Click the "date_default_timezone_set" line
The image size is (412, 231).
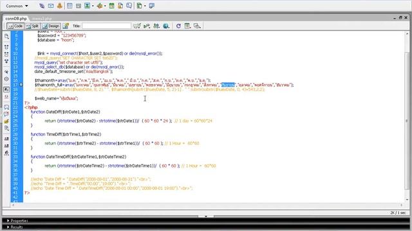point(73,71)
